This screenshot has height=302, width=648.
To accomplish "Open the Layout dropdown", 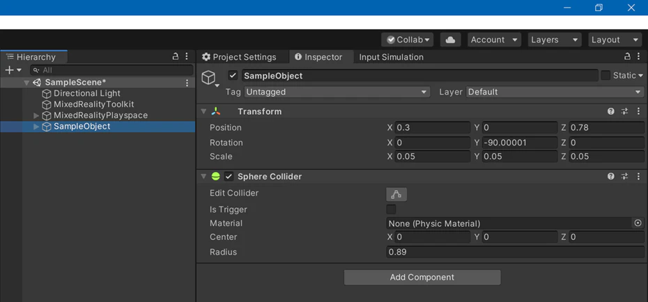I will click(x=615, y=40).
